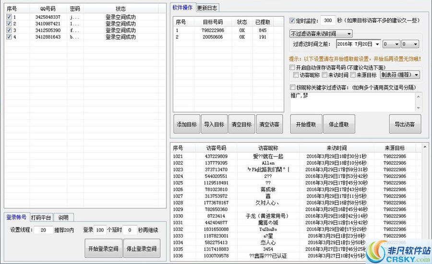432x264 pixels.
Task: Uncheck account row 3 checkbox
Action: (9, 30)
